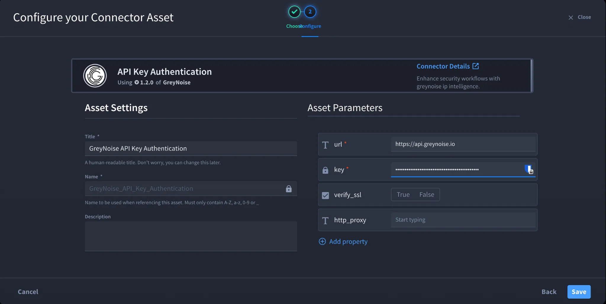This screenshot has height=304, width=606.
Task: Click the text type icon beside url
Action: (x=325, y=145)
